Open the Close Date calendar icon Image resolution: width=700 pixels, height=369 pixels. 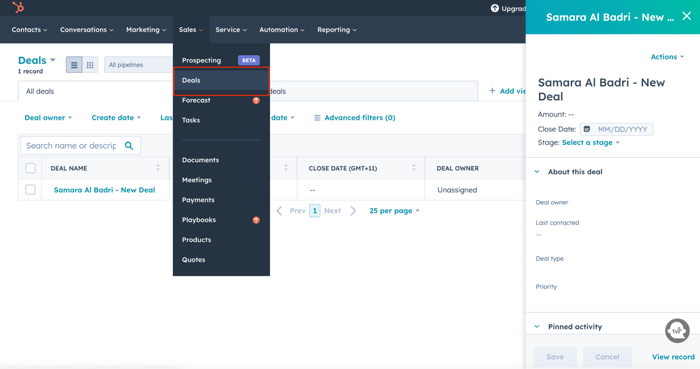click(x=587, y=129)
